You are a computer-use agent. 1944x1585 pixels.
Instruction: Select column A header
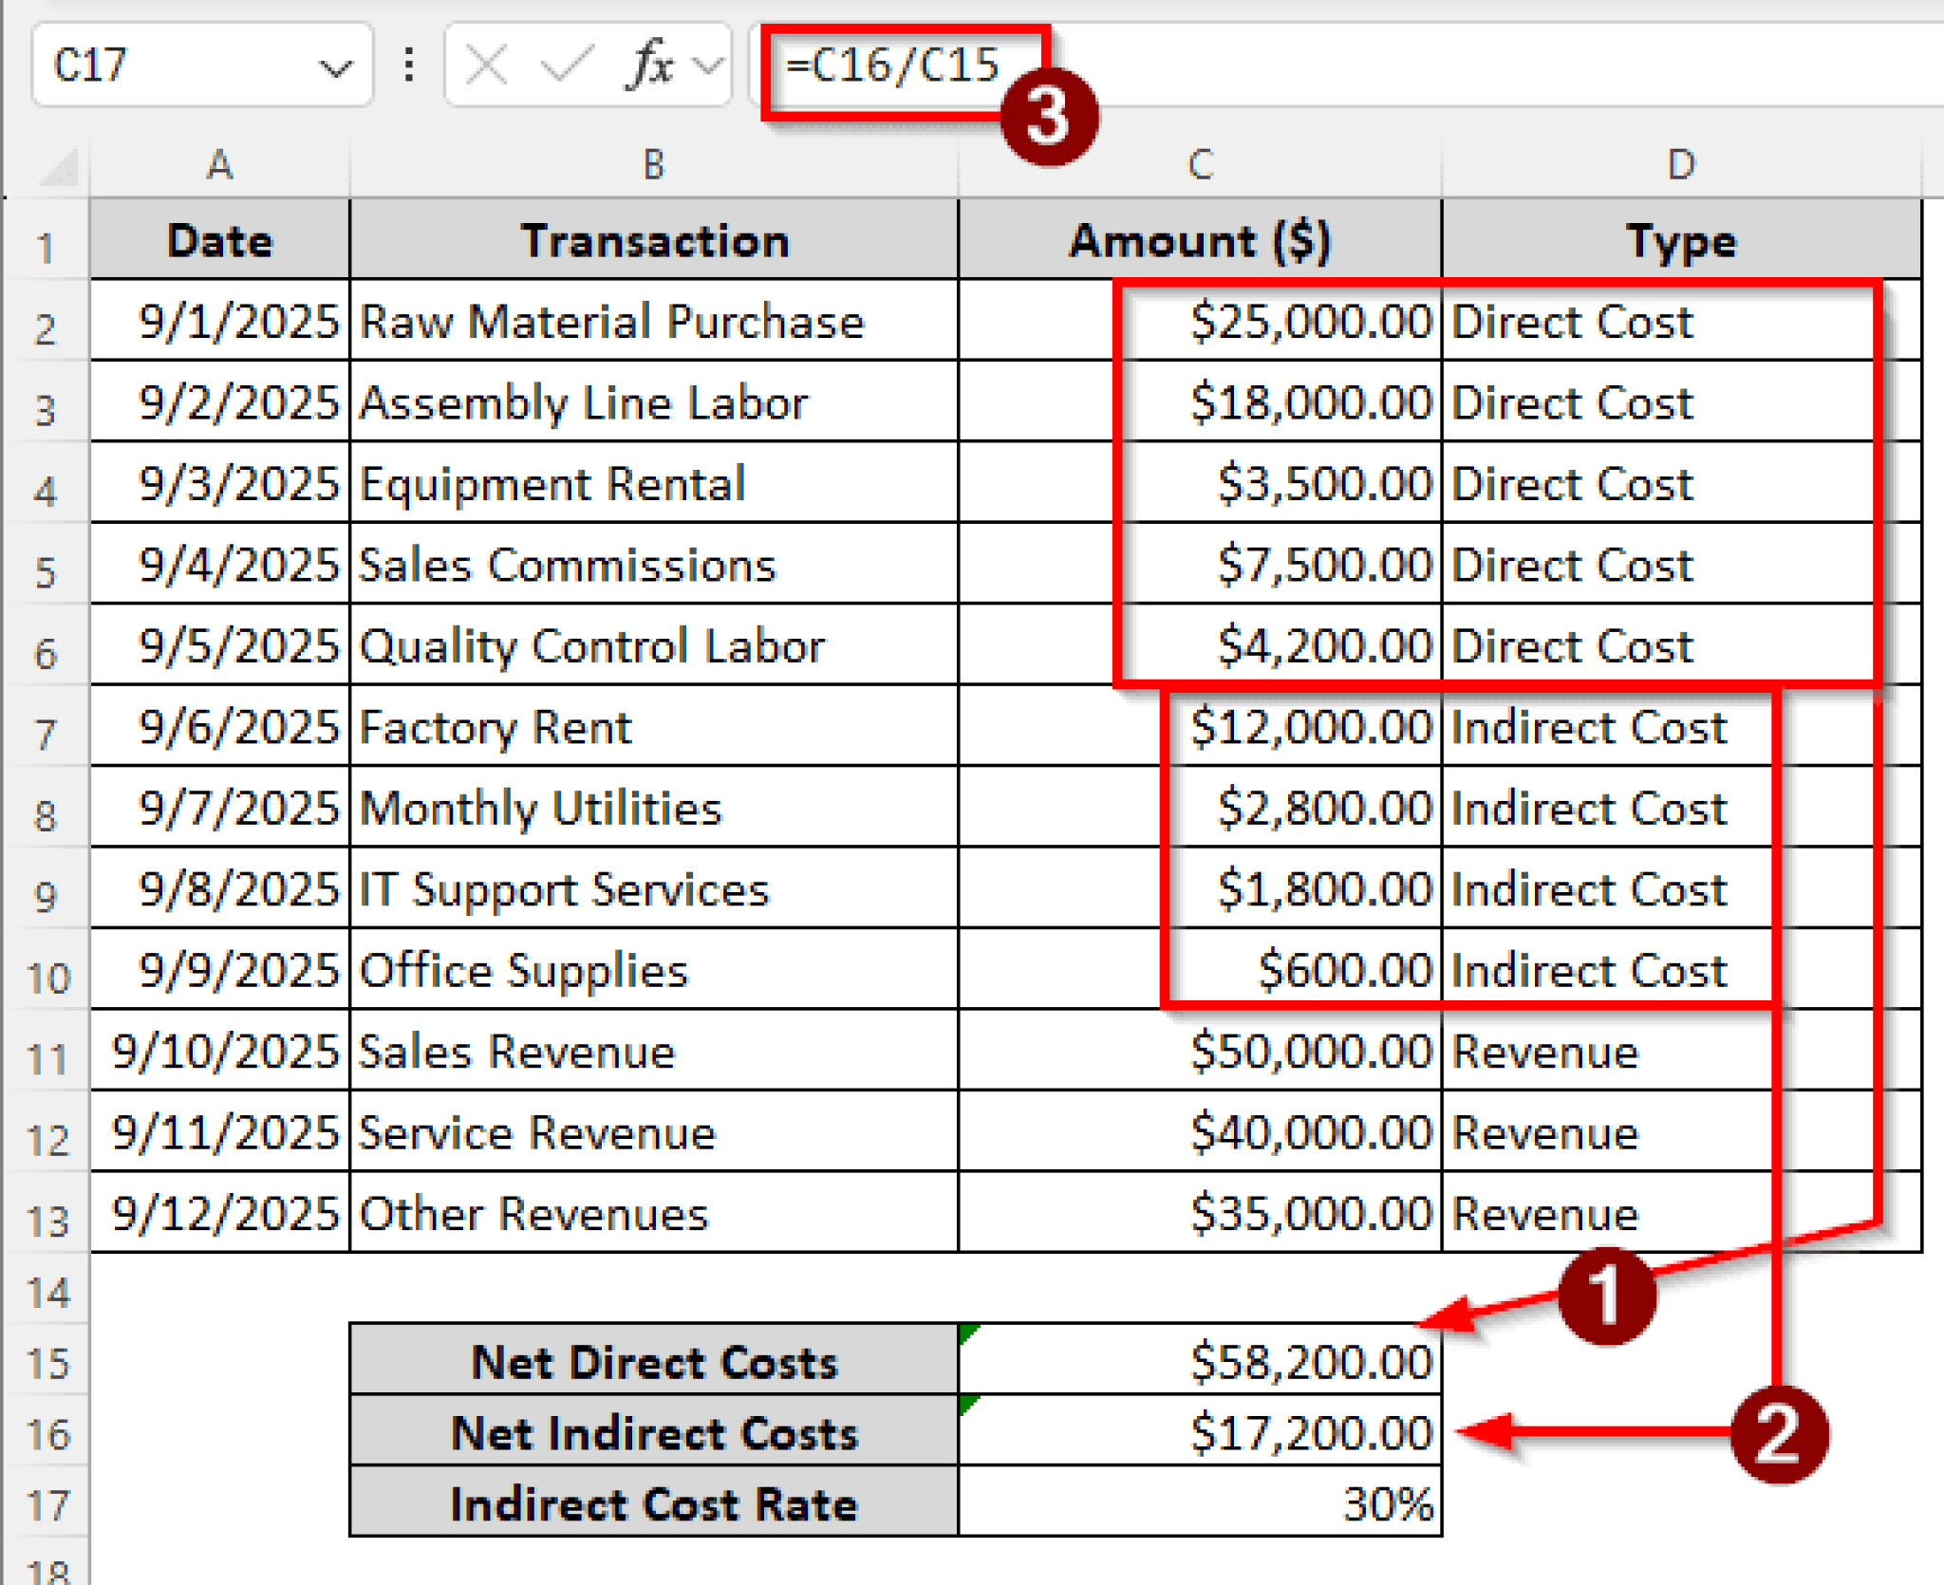pos(219,165)
